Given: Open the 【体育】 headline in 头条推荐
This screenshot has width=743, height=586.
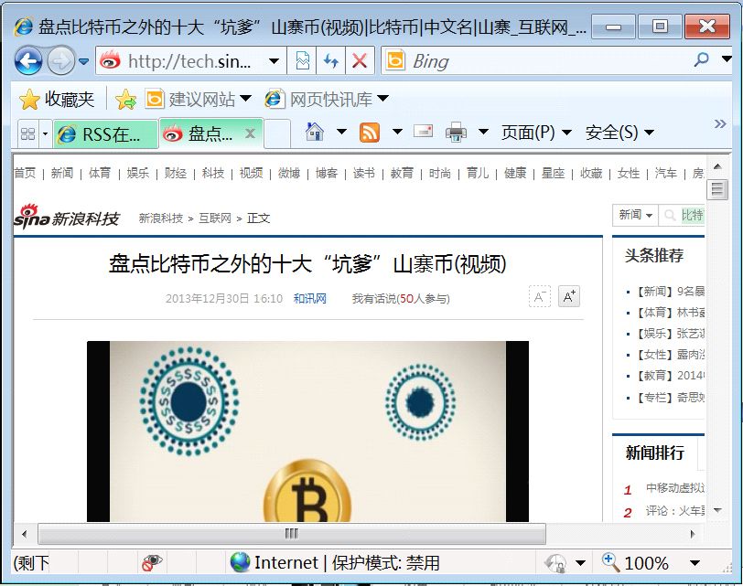Looking at the screenshot, I should (x=669, y=313).
